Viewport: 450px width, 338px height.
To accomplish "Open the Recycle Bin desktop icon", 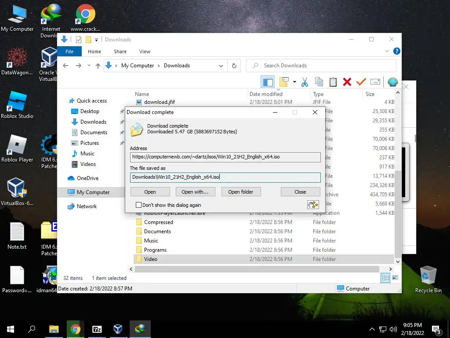I will coord(428,279).
